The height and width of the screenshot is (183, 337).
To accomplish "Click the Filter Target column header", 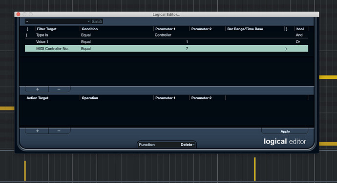I will [x=46, y=29].
